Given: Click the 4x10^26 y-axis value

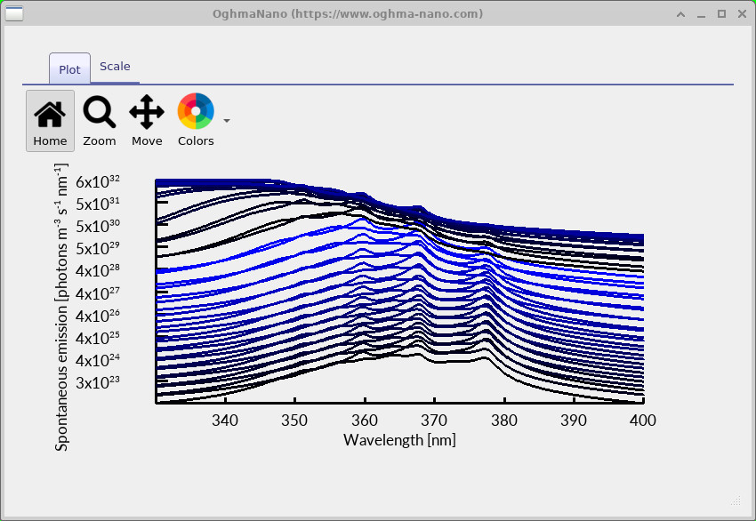Looking at the screenshot, I should (x=98, y=316).
